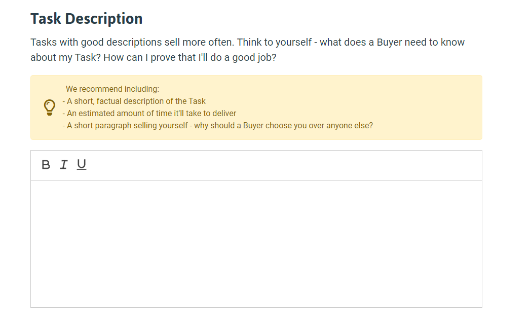Click the "short, factual description" recommendation line

[134, 101]
